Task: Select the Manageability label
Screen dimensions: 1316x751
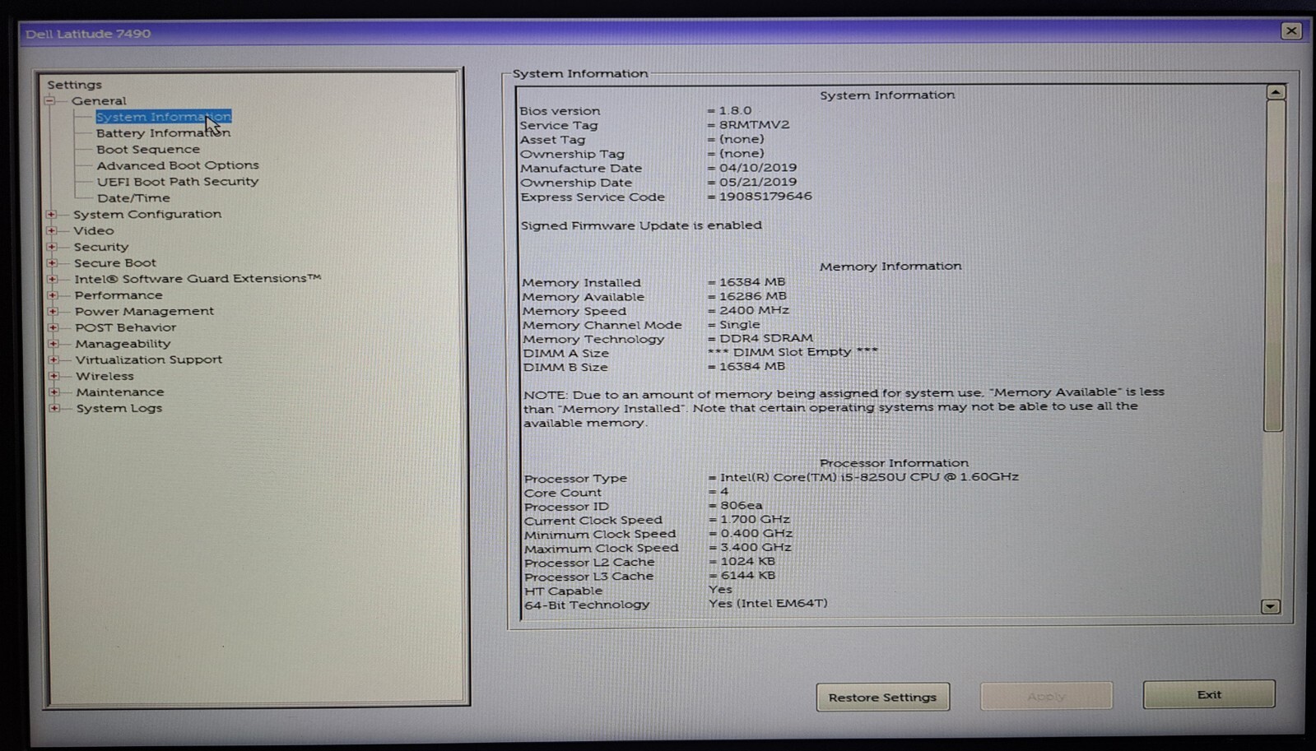Action: point(123,344)
